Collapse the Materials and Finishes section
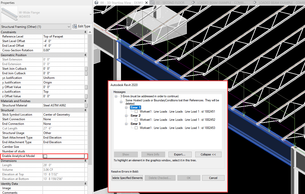 click(x=85, y=101)
